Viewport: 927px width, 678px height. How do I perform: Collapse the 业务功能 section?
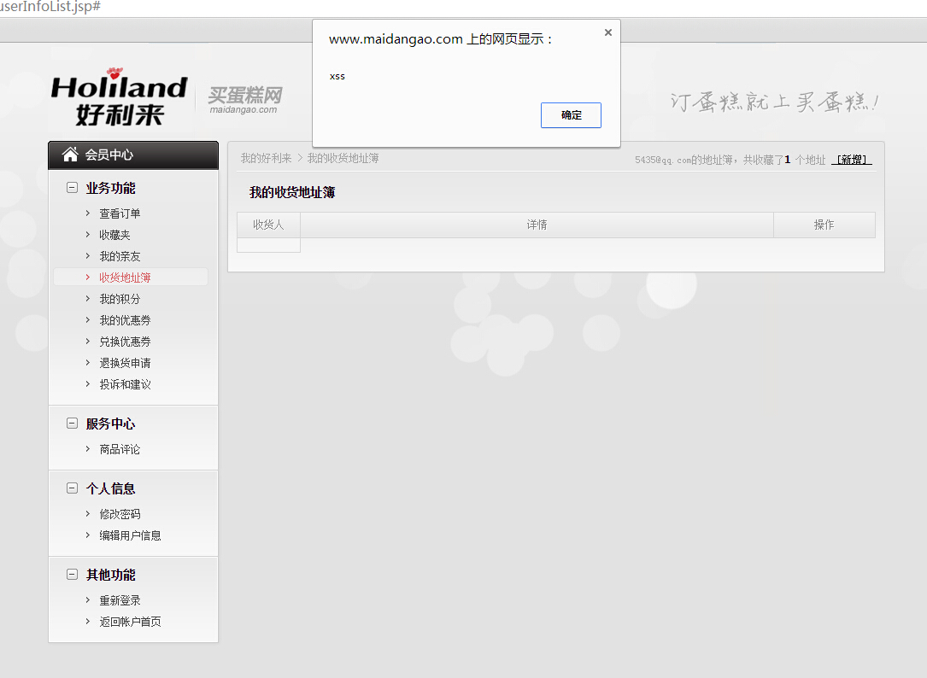pos(72,188)
